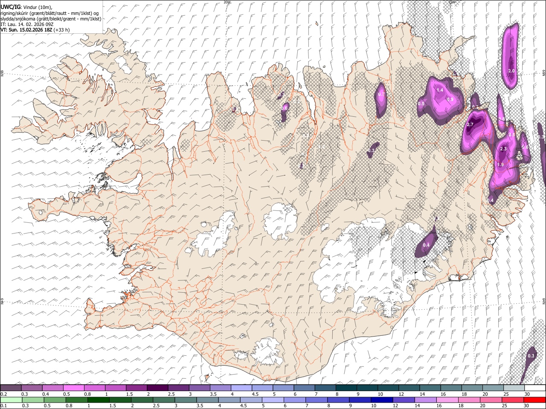Pick the deep blue 10 rain legend swatch
The width and height of the screenshot is (546, 409).
(x=381, y=400)
